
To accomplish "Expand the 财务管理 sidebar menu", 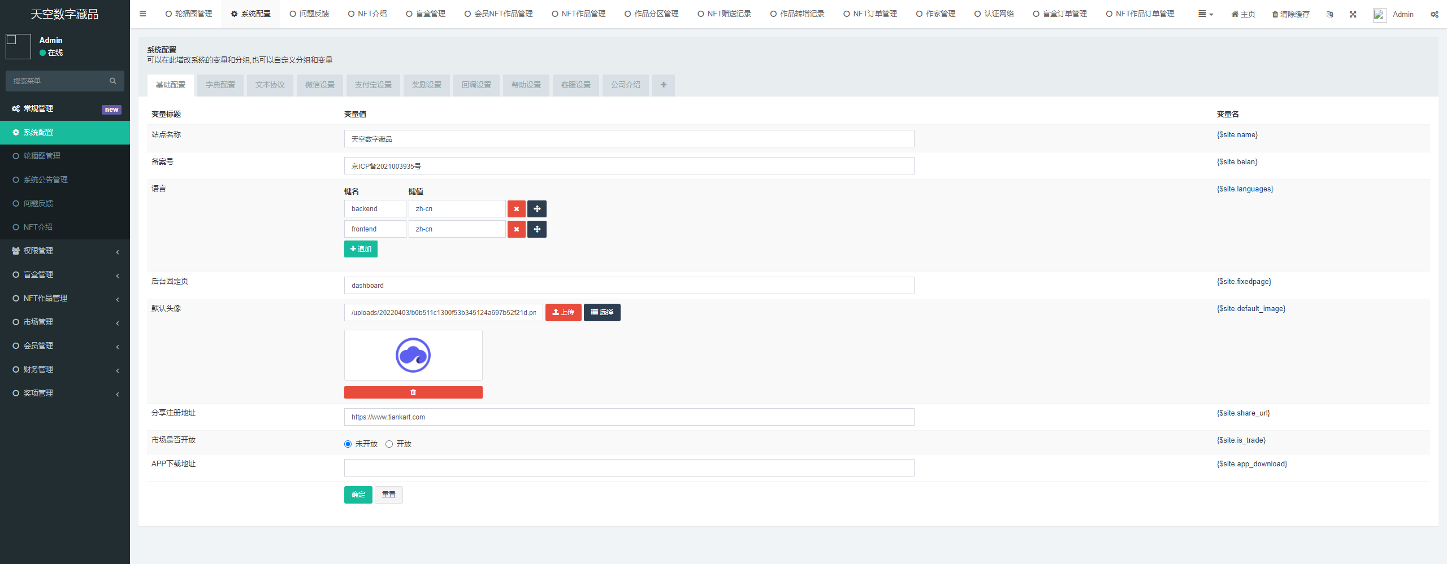I will 65,369.
